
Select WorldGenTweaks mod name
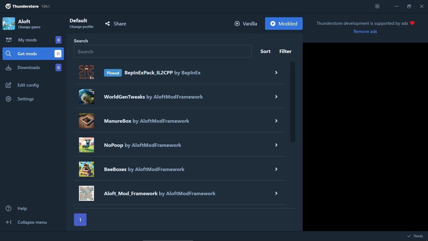124,97
